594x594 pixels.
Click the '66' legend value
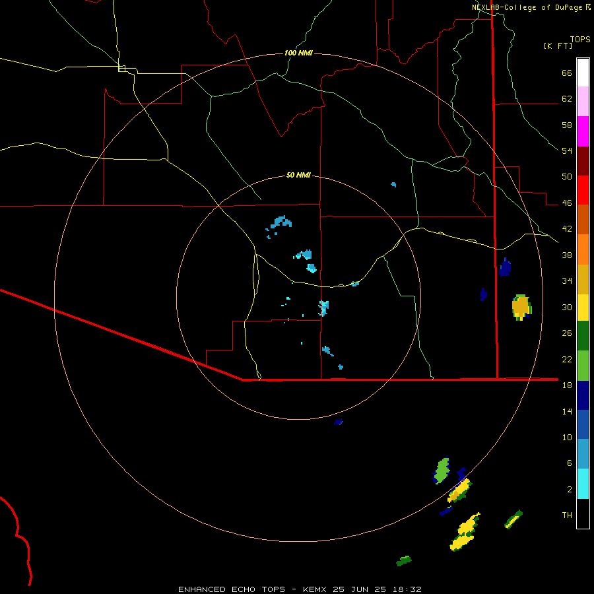(x=567, y=73)
